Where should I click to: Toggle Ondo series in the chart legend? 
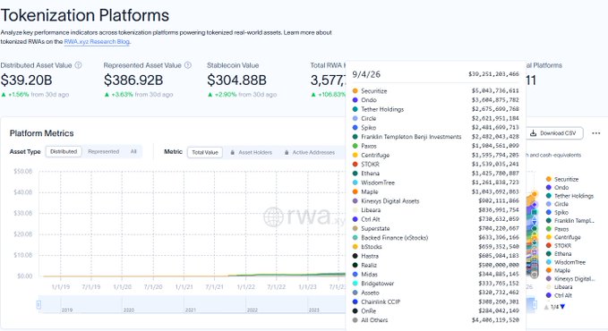(557, 188)
